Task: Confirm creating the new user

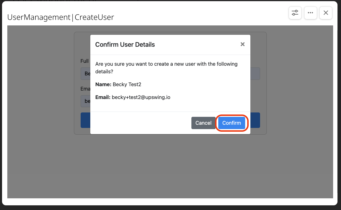Action: (x=232, y=123)
